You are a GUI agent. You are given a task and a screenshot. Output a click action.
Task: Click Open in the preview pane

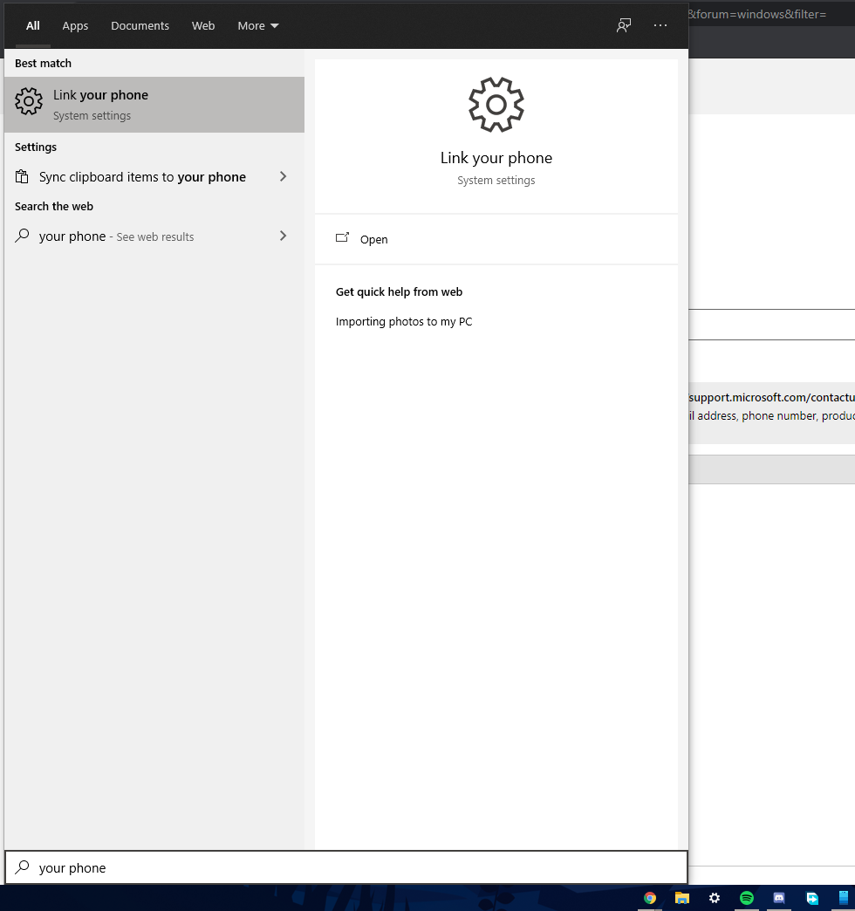coord(496,239)
